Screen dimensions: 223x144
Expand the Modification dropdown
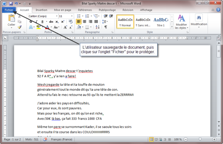click(x=199, y=21)
